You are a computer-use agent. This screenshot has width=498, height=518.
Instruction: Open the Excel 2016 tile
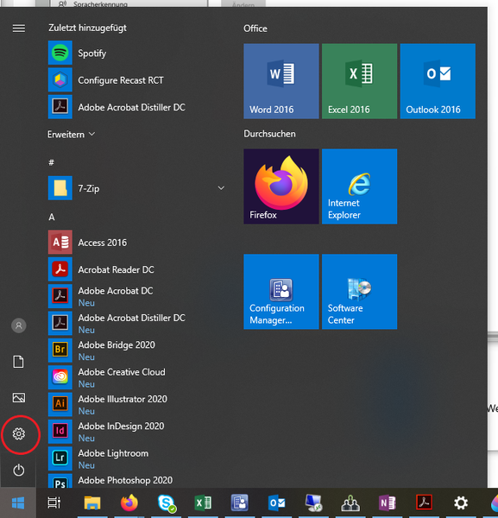click(x=359, y=81)
